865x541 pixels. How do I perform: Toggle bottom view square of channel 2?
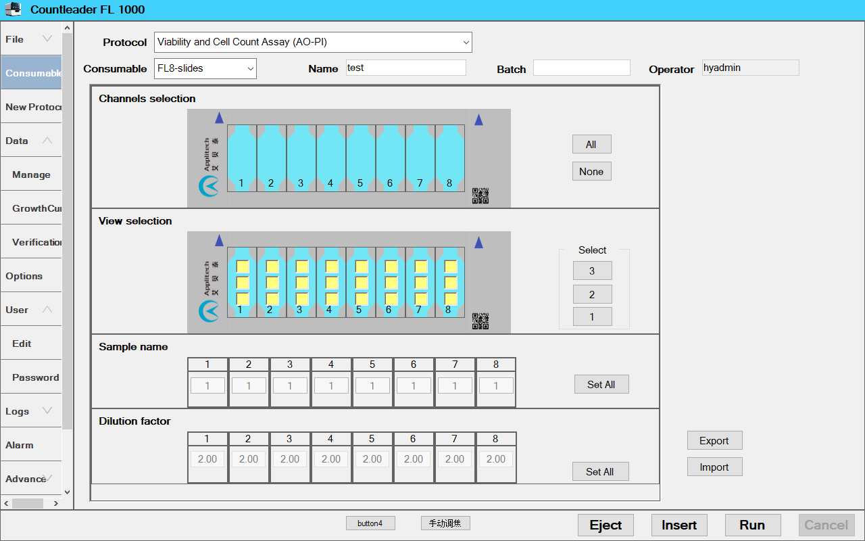coord(272,299)
